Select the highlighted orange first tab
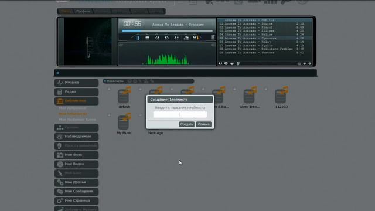Screen dimensions: 375x211 pos(66,11)
